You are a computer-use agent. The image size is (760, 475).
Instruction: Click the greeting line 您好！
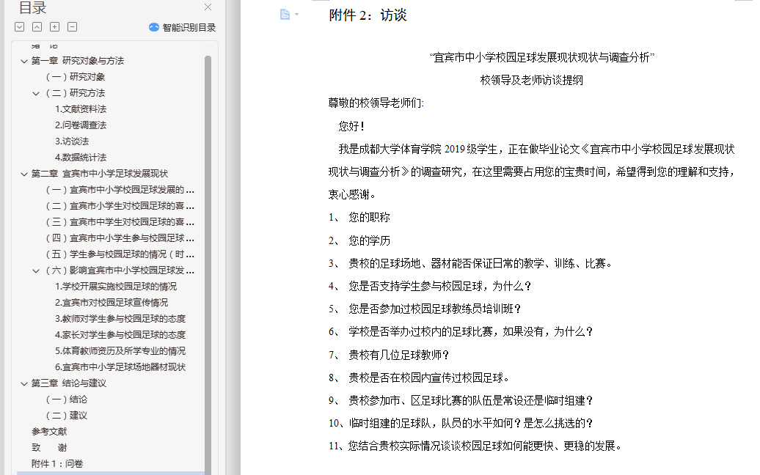tap(351, 126)
